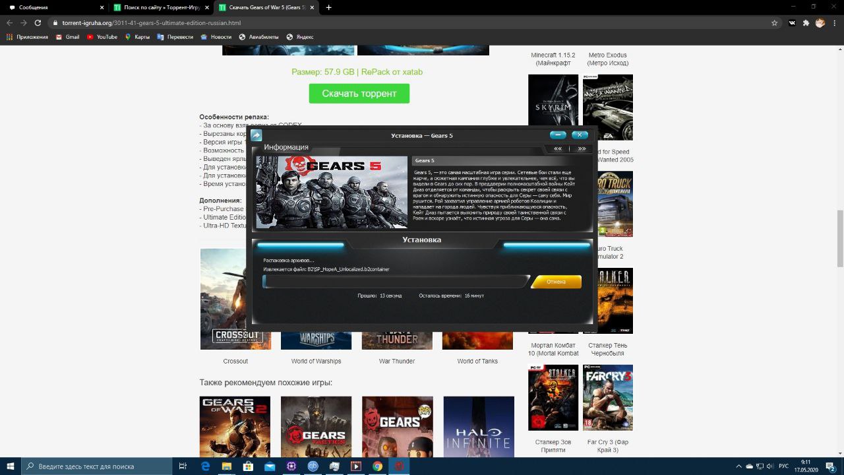Image resolution: width=844 pixels, height=475 pixels.
Task: Go to previous info slide «« in installer
Action: [x=558, y=149]
